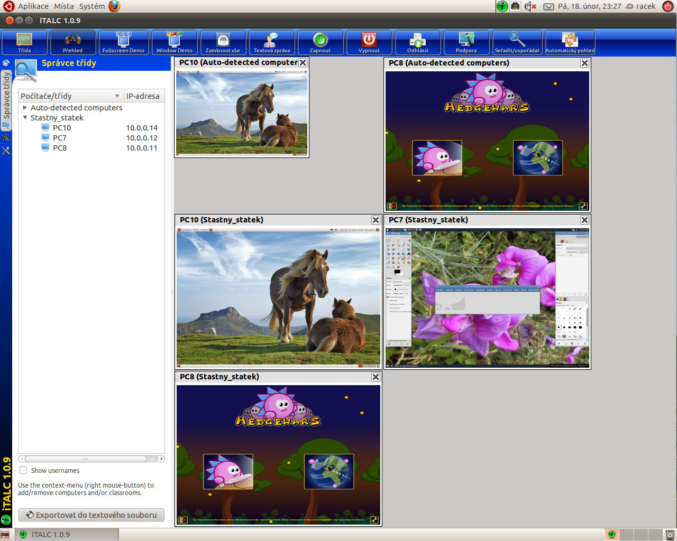The width and height of the screenshot is (677, 541).
Task: Open the Přehled overview mode
Action: 73,42
